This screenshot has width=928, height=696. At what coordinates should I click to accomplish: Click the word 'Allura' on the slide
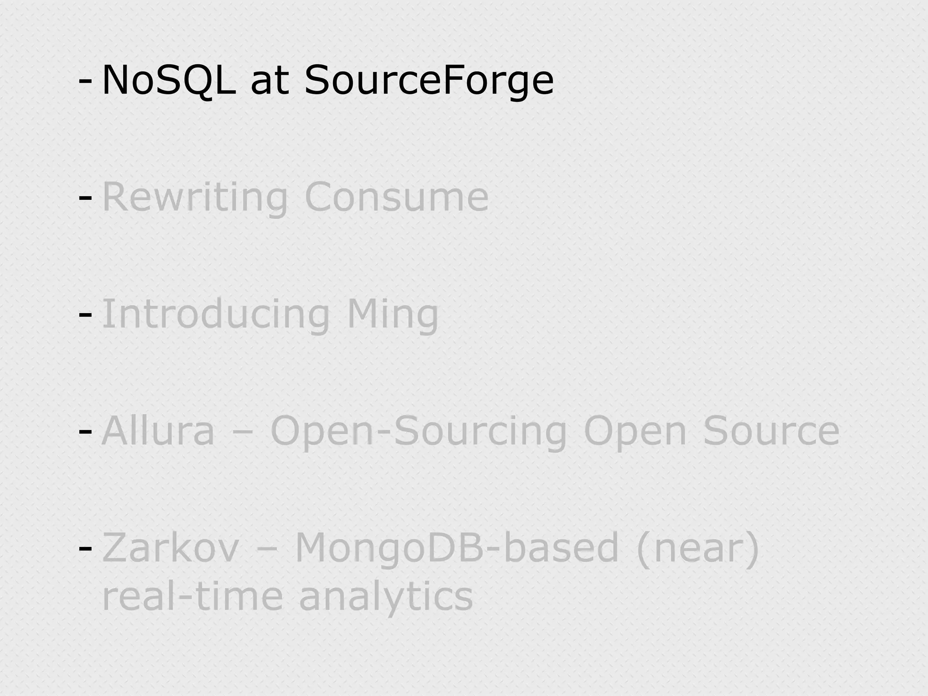click(x=158, y=431)
